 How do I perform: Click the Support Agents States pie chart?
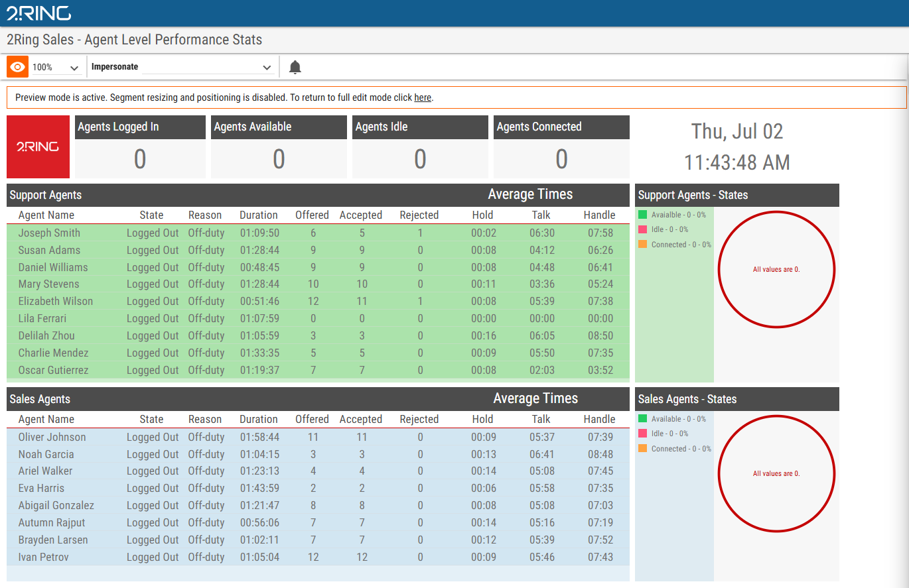[776, 269]
